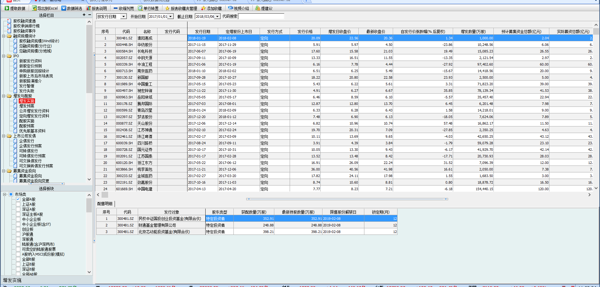Click the 选择栏目 tree vertical scrollbar
This screenshot has height=287, width=600.
click(x=89, y=59)
